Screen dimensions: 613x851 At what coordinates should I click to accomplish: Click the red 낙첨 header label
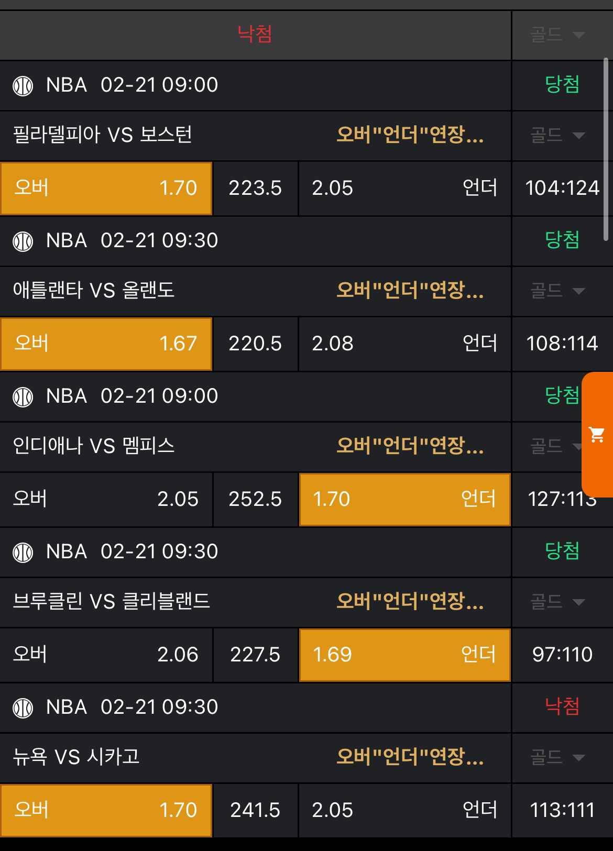(x=255, y=34)
